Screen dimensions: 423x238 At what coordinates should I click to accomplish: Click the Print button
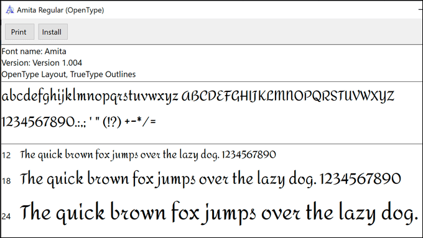click(x=19, y=32)
